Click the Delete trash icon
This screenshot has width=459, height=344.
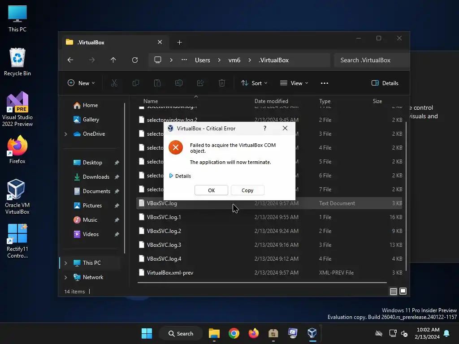(222, 83)
